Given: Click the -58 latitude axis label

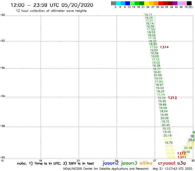Looking at the screenshot, I should [2, 126].
